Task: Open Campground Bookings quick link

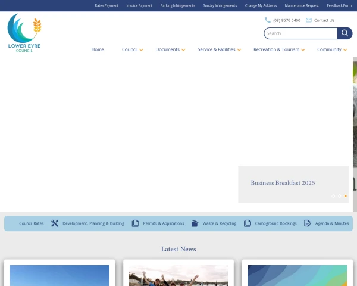Action: [275, 223]
